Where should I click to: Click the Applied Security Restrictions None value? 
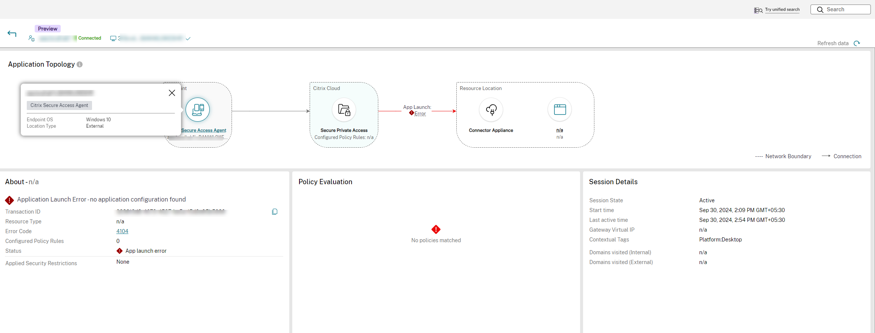point(123,262)
